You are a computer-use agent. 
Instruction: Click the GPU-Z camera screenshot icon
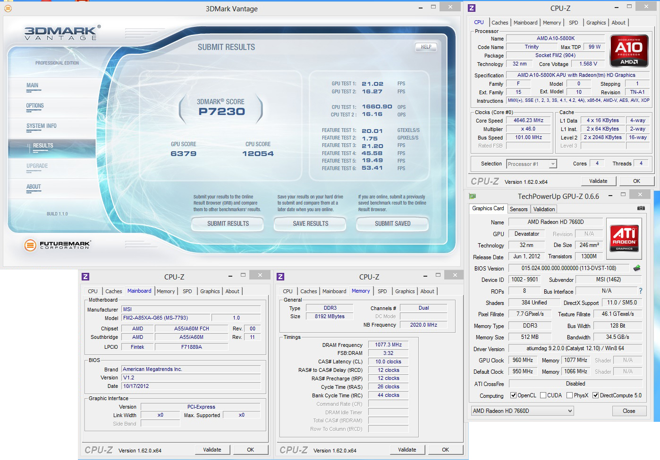[x=641, y=208]
